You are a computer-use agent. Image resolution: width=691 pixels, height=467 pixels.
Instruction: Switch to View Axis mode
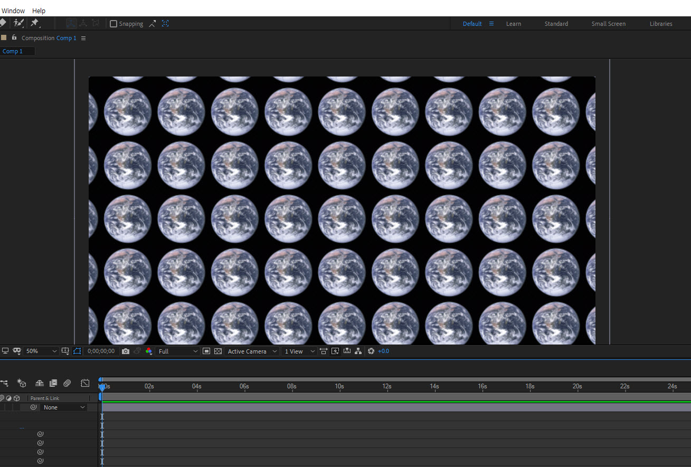(95, 23)
